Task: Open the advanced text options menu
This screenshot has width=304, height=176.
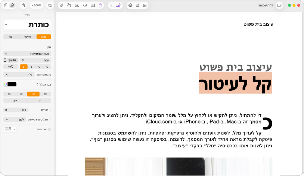Action: pyautogui.click(x=11, y=67)
